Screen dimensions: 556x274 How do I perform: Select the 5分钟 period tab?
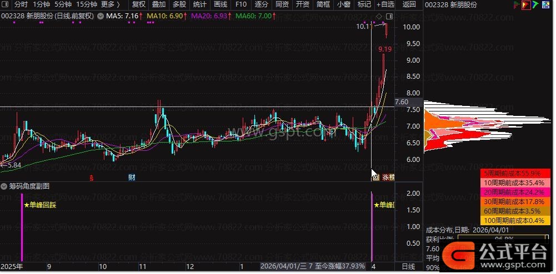coord(62,4)
